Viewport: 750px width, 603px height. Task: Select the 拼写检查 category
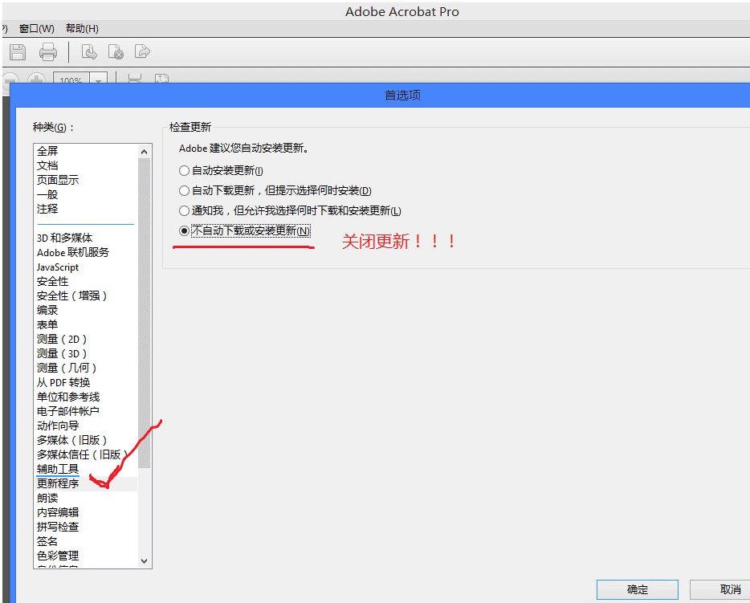(x=58, y=527)
